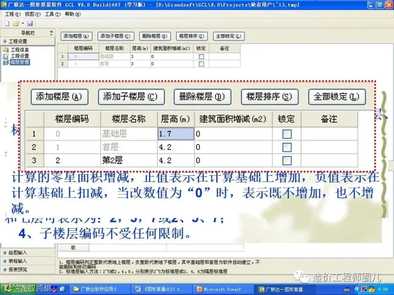Click the 层高 cell 4.2 in the 第2层 row
The image size is (394, 295).
176,160
